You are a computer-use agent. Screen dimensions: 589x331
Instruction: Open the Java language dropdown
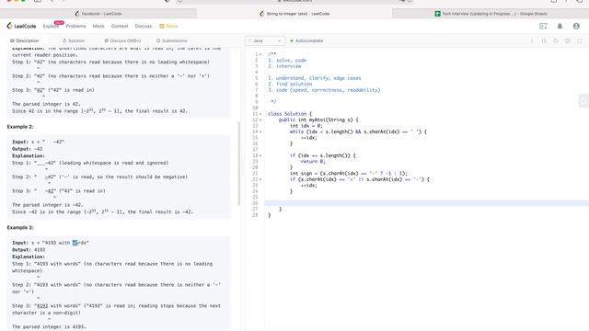coord(265,40)
